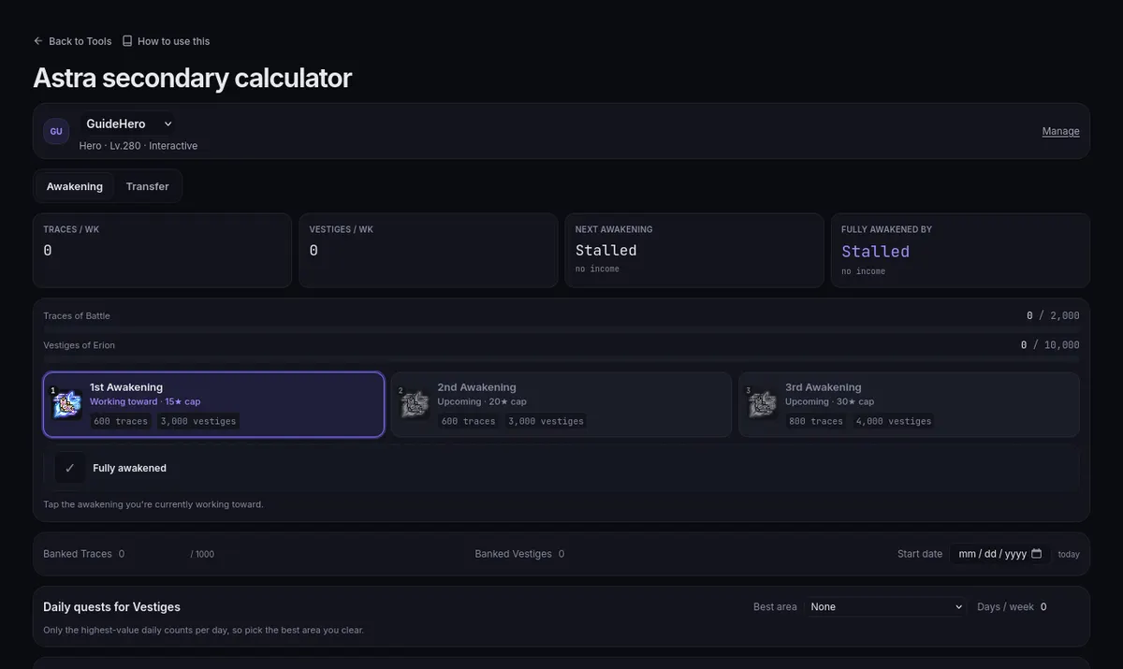
Task: Click the Days / week input field
Action: (x=1057, y=606)
